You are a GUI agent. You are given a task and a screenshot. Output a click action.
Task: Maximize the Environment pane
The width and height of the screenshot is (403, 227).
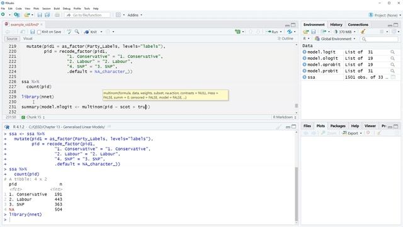coord(396,25)
